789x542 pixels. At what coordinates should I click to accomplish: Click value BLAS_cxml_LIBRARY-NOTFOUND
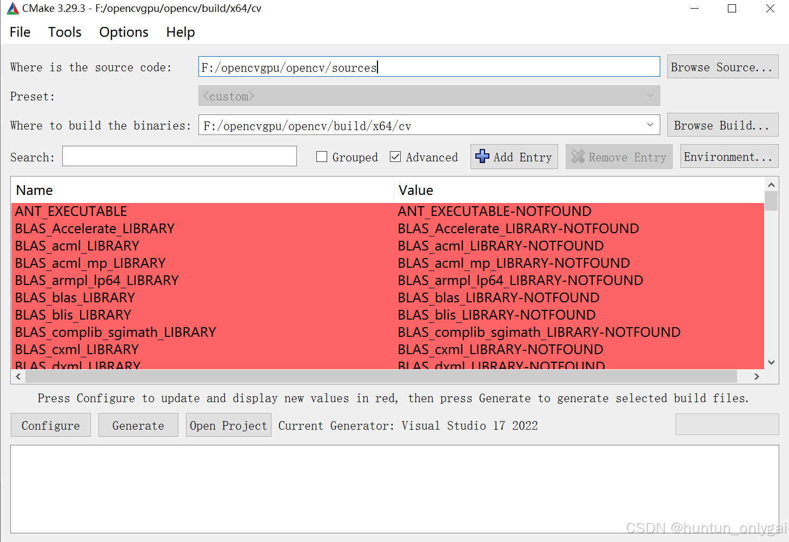click(500, 349)
